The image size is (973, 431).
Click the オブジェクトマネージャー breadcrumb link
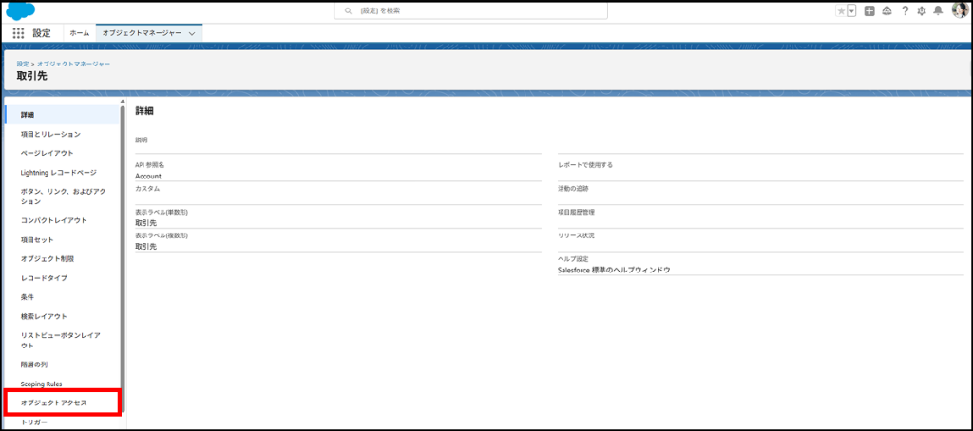click(74, 64)
